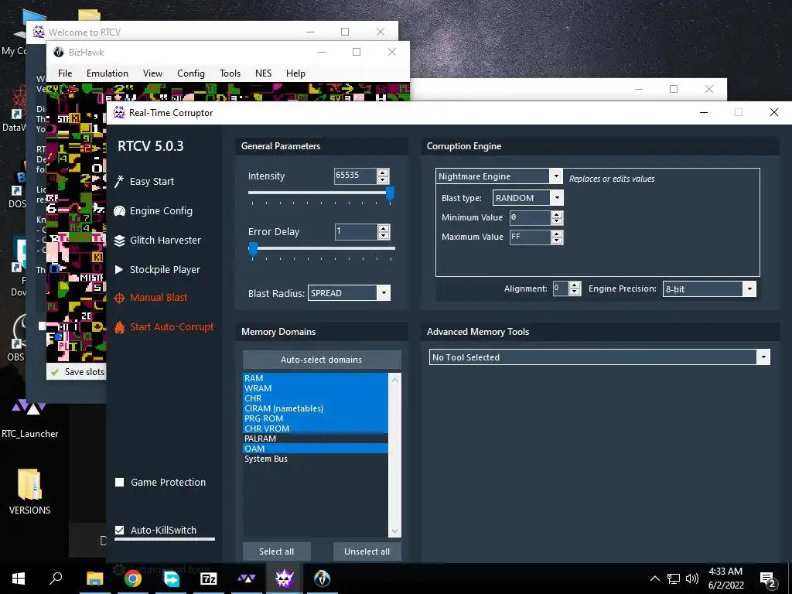Open notification center icon
This screenshot has height=594, width=792.
click(x=768, y=579)
